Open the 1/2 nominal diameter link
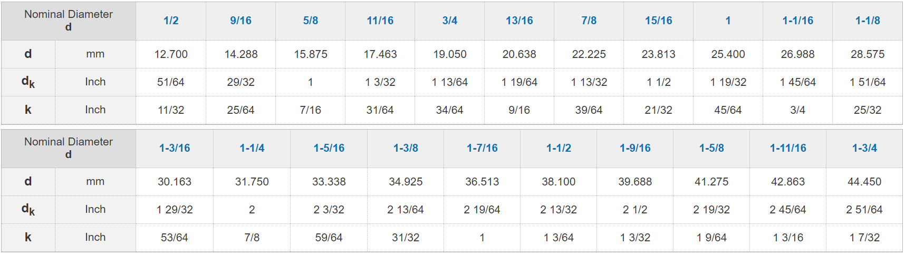 [171, 21]
